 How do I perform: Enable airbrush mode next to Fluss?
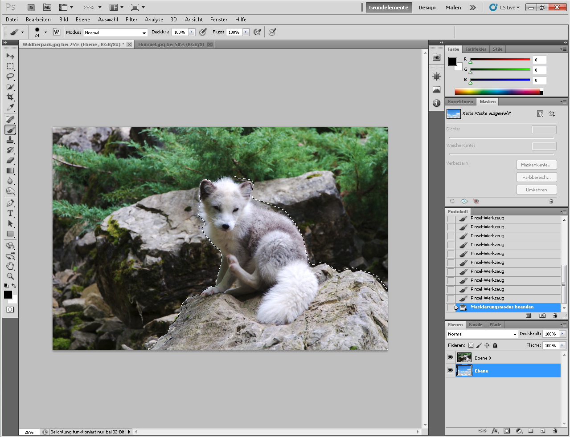[257, 32]
